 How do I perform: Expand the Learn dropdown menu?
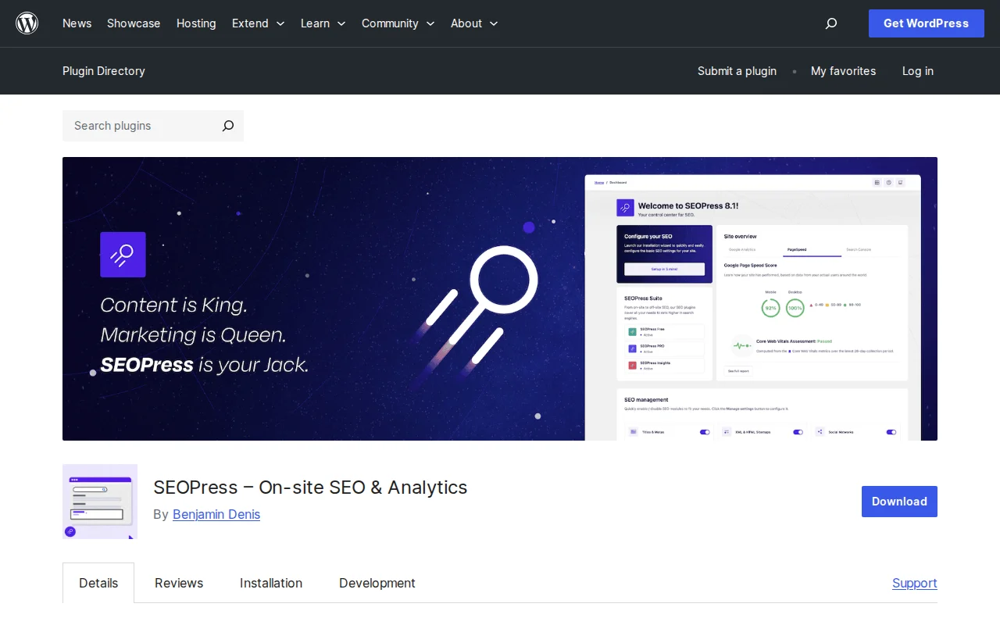tap(323, 23)
